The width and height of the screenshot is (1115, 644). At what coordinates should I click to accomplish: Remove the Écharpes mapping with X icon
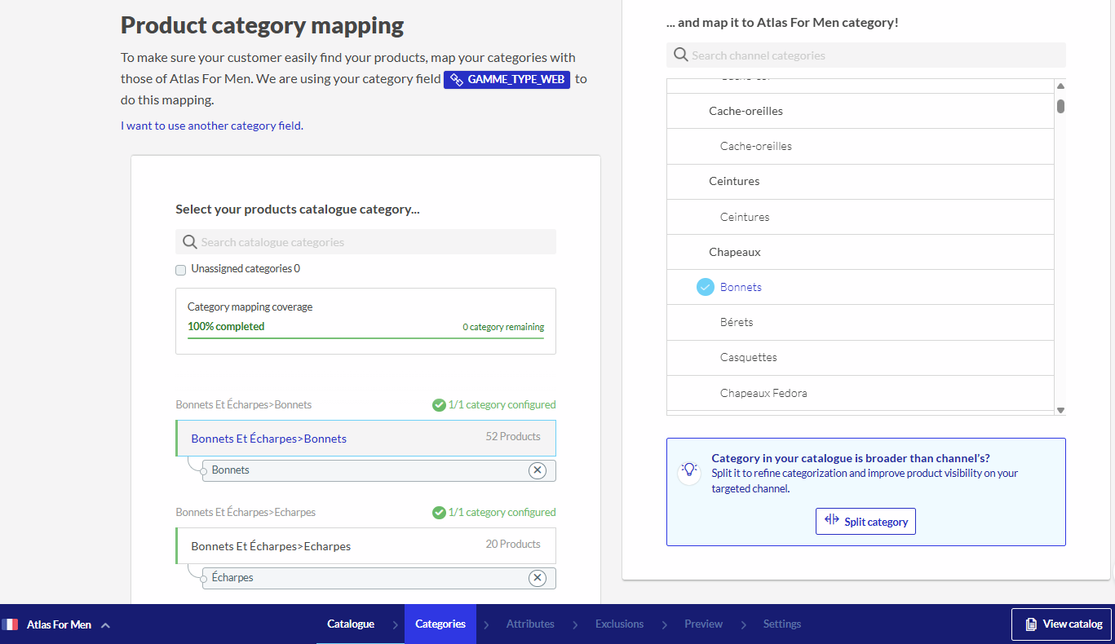537,578
